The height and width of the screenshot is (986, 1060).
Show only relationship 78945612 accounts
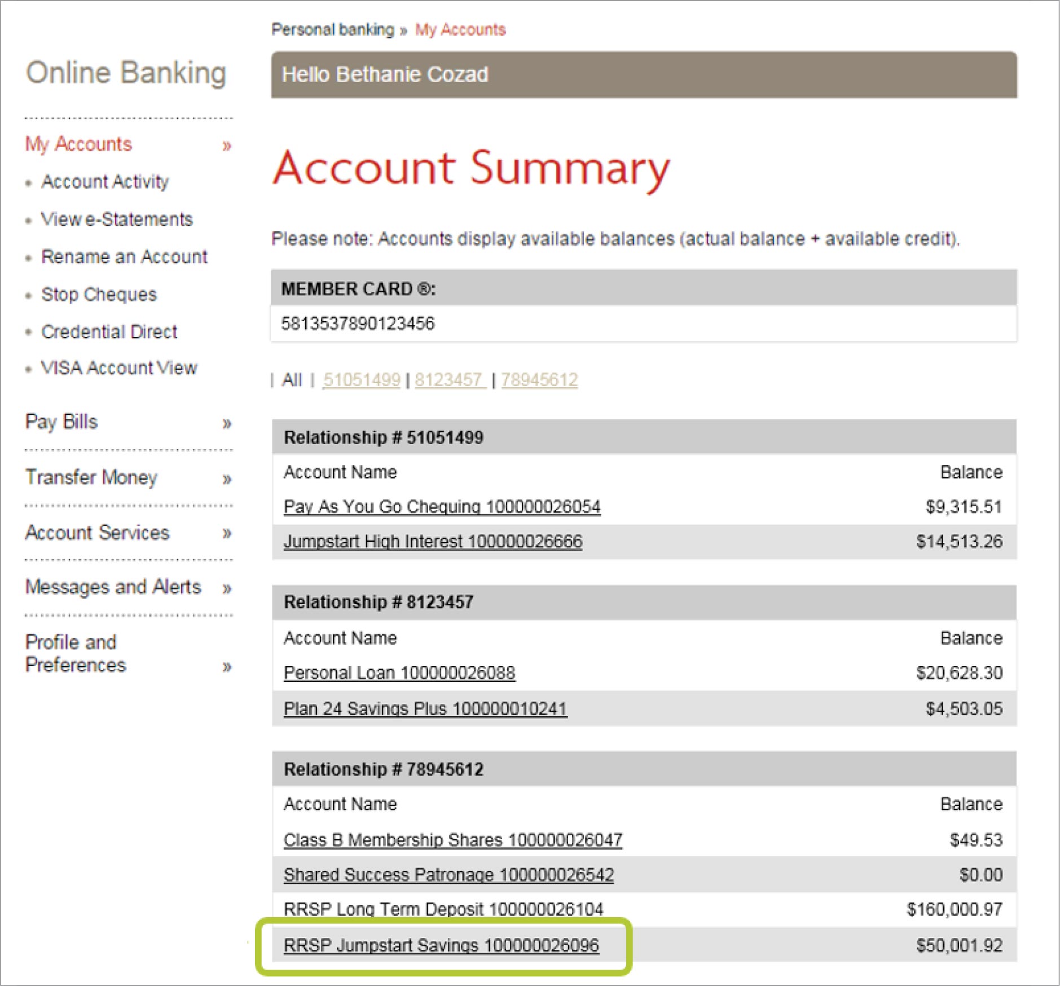[539, 380]
